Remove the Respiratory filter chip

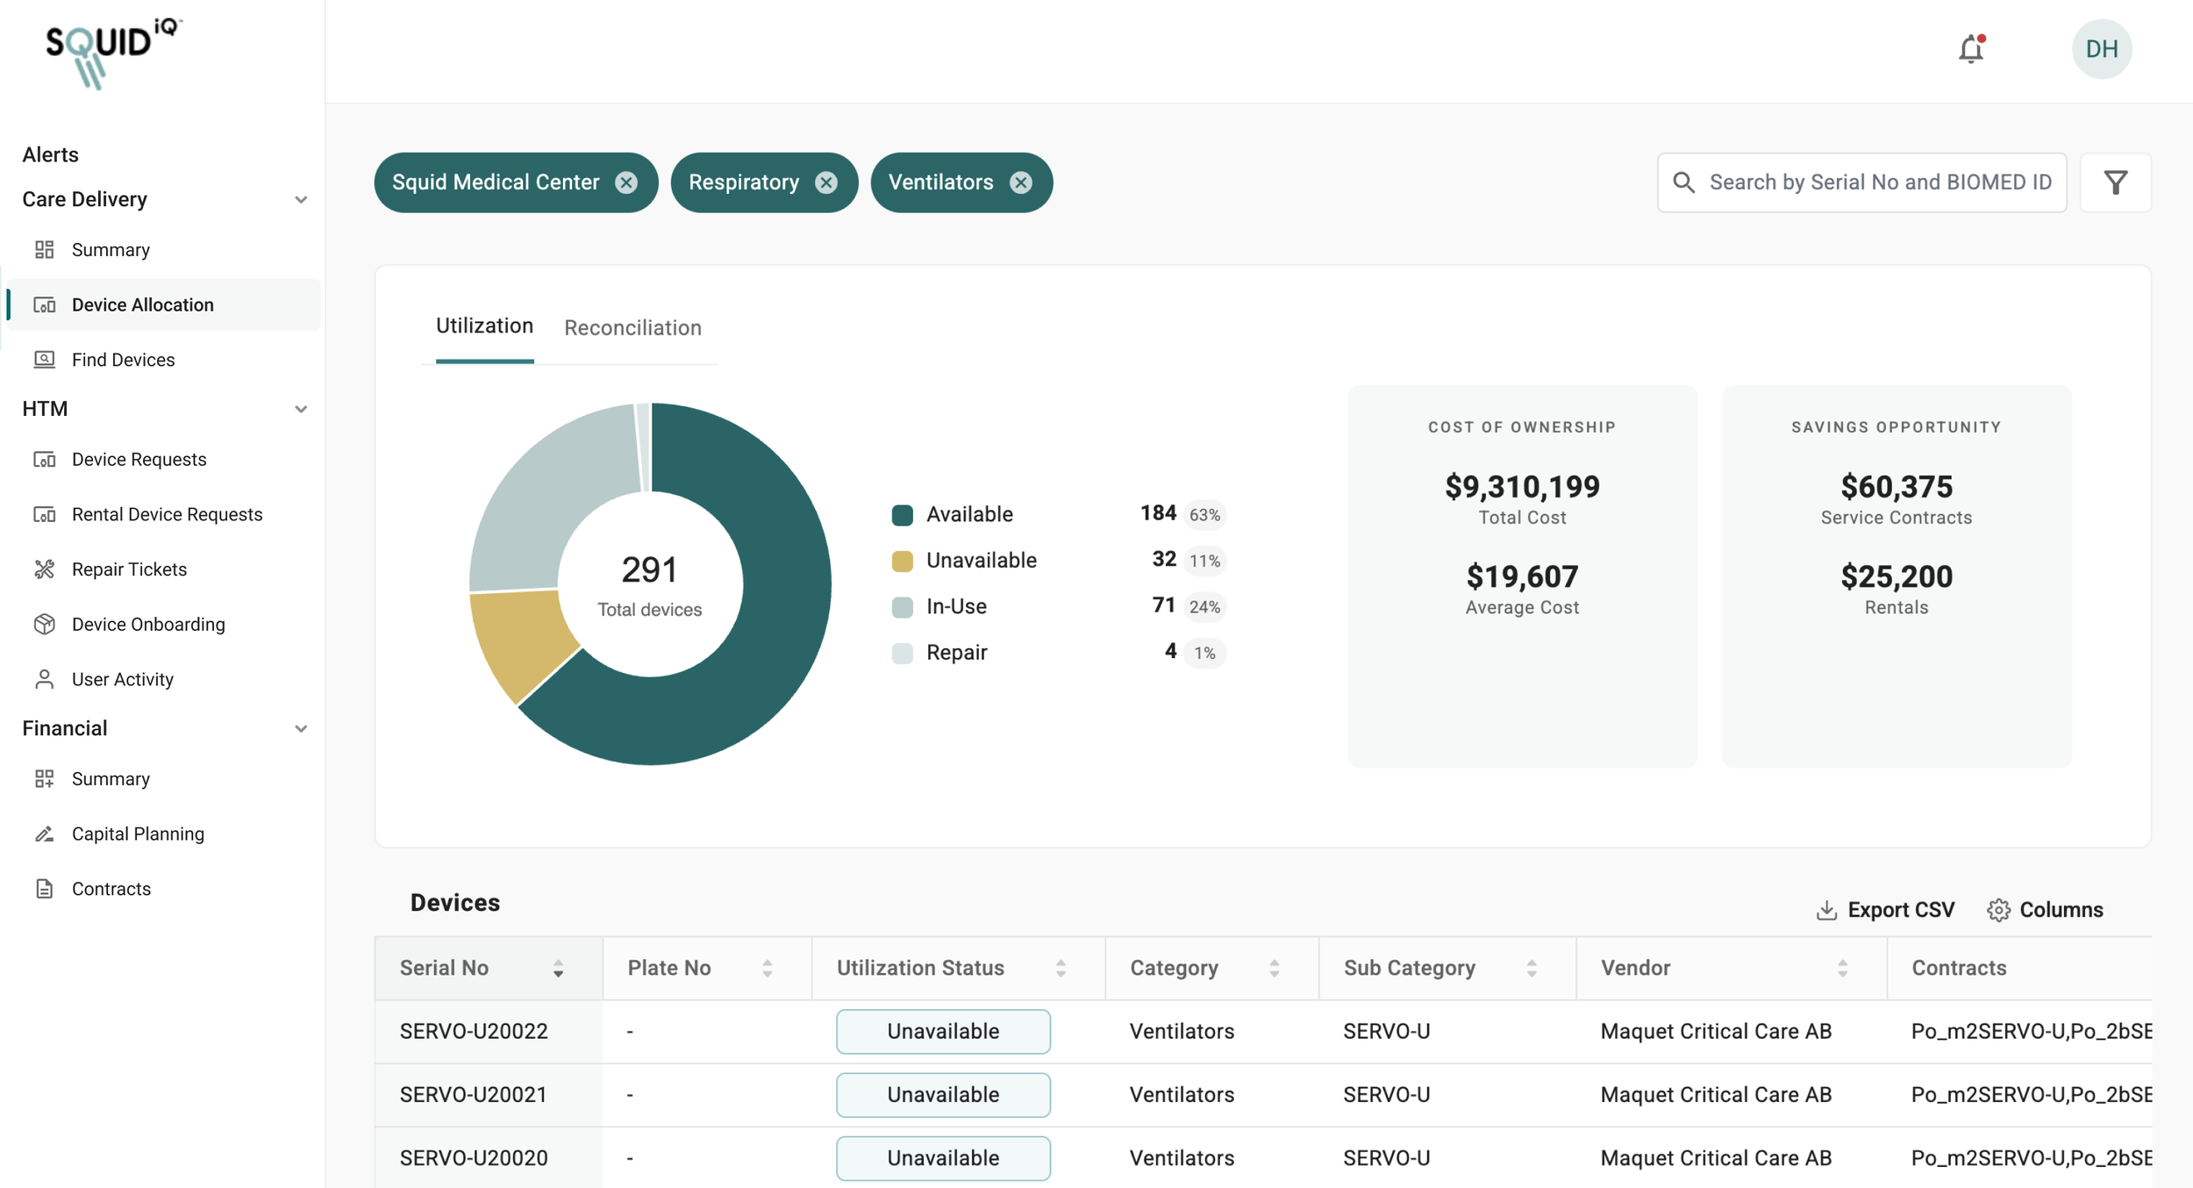(826, 182)
